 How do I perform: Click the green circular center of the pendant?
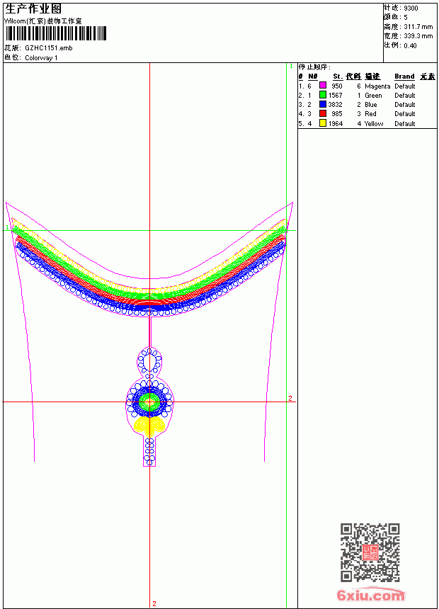click(x=149, y=402)
